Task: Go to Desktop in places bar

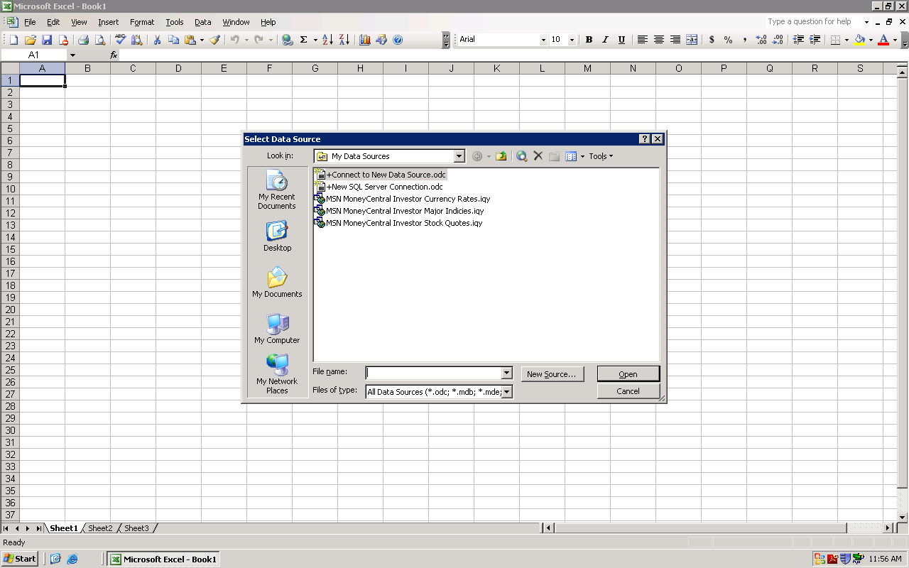Action: (x=277, y=236)
